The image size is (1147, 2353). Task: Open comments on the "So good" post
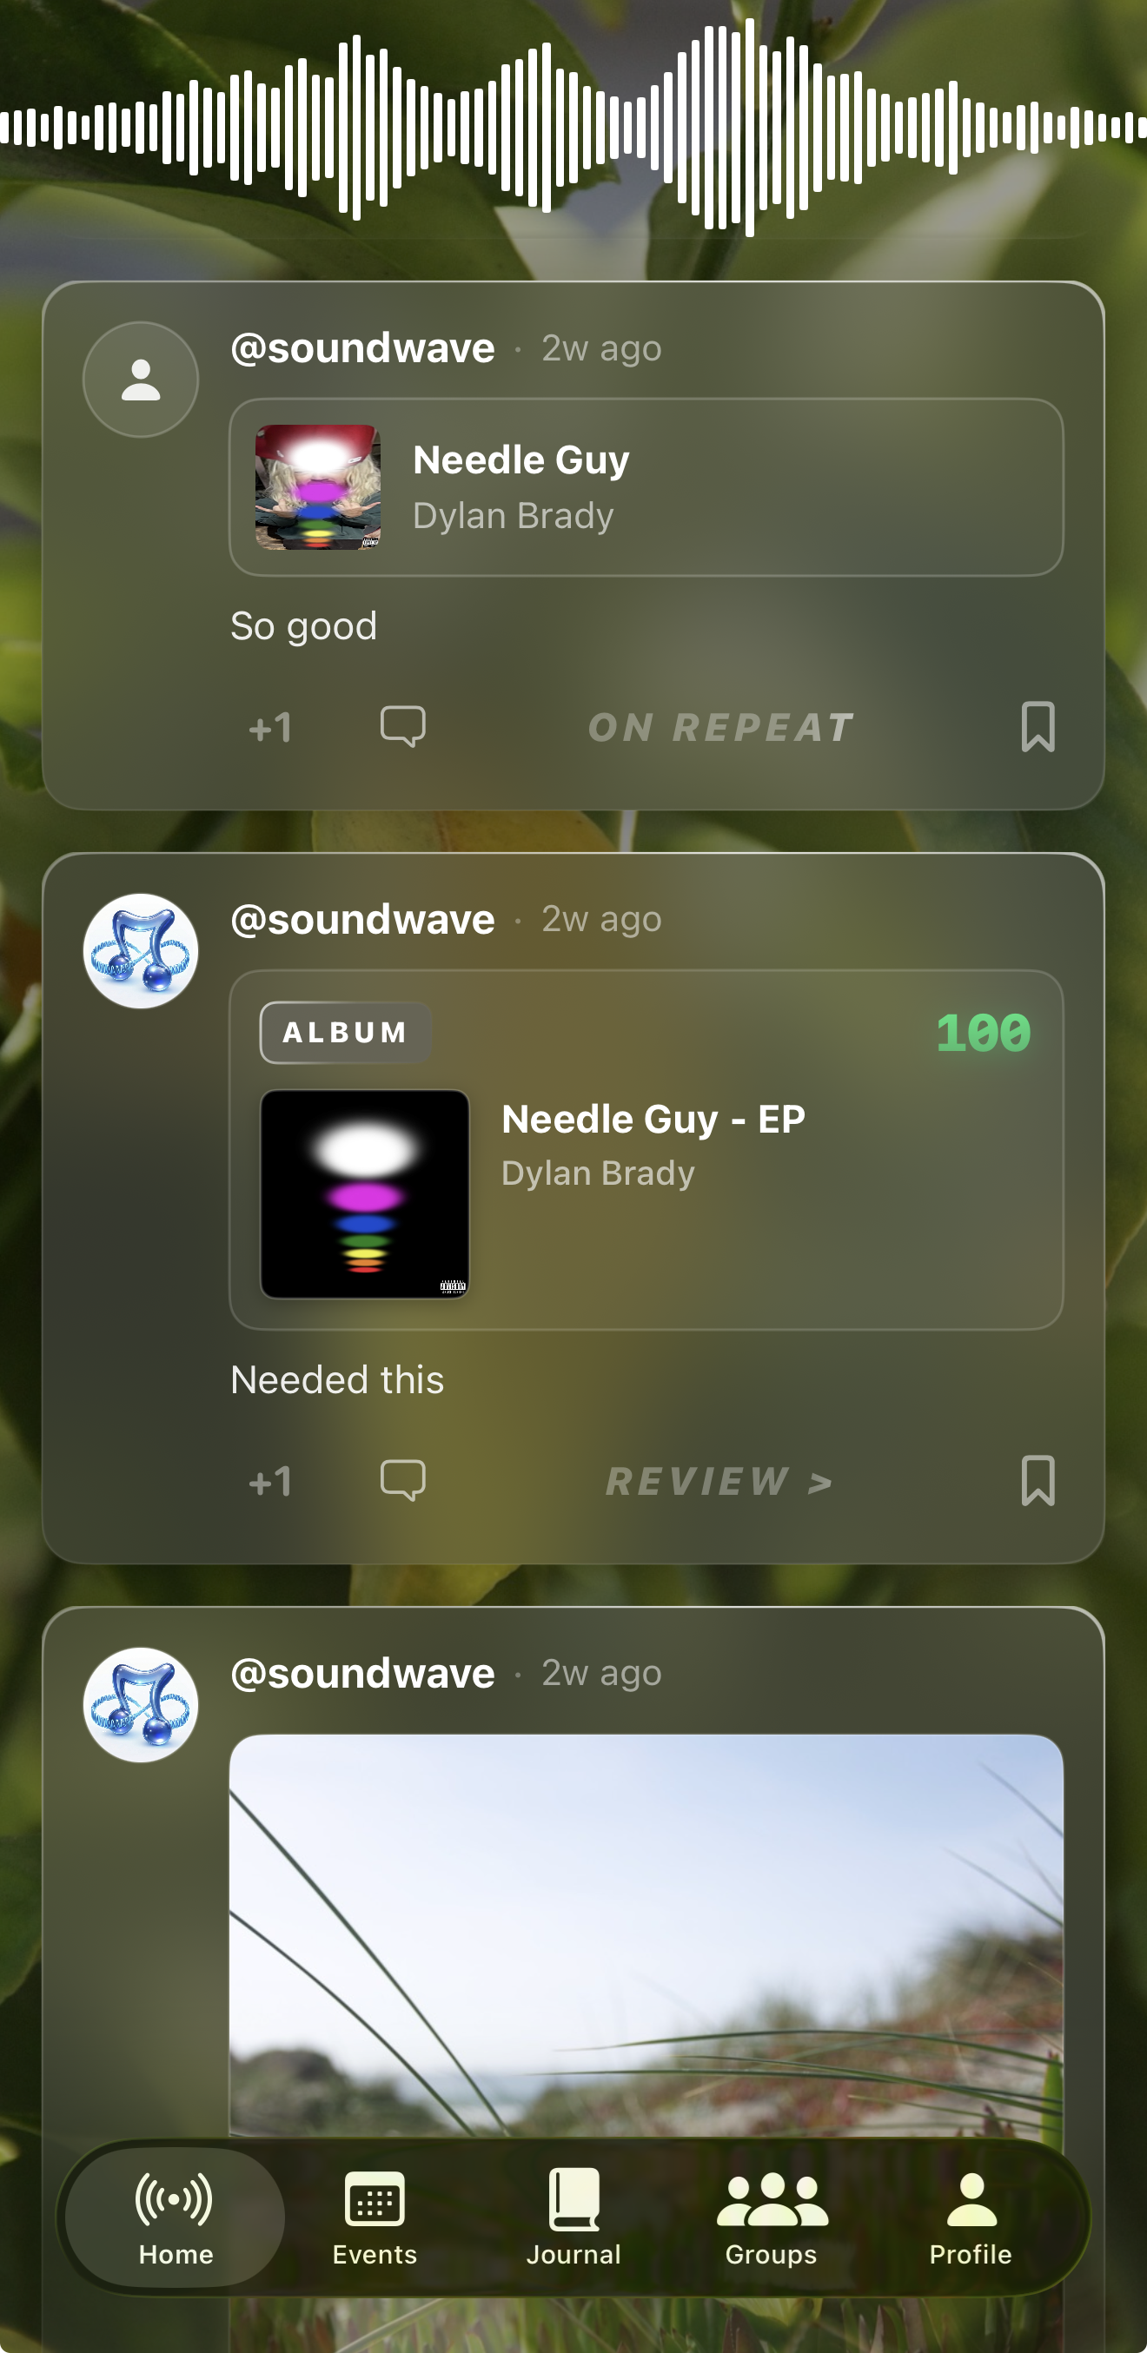[403, 727]
